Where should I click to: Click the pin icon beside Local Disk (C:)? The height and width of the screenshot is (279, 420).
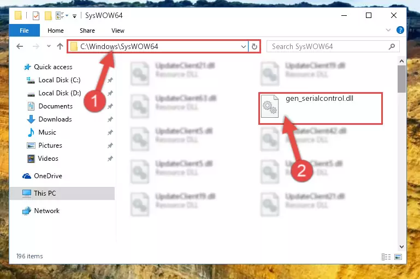(x=110, y=80)
